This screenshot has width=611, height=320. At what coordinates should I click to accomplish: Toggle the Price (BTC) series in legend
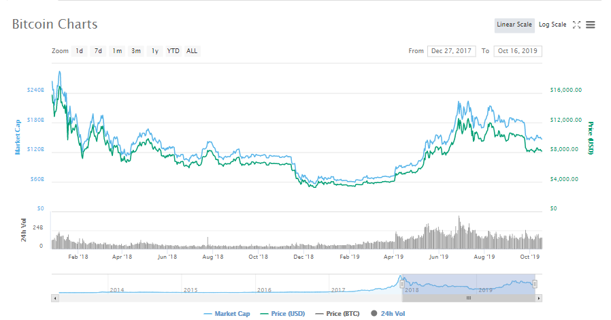click(337, 314)
